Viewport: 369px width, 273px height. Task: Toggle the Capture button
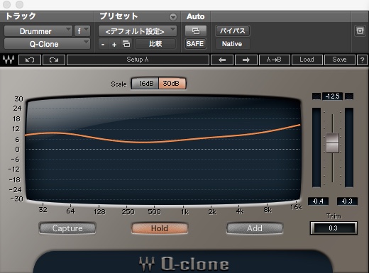(67, 228)
